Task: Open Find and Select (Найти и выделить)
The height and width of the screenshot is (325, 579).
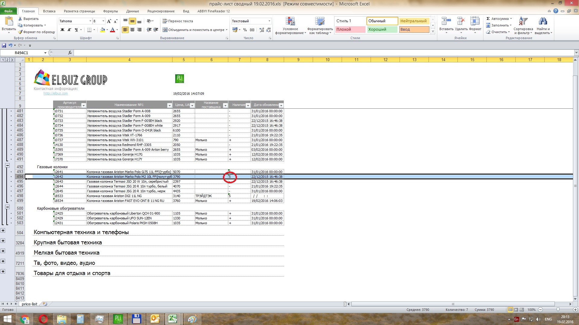Action: (x=543, y=26)
